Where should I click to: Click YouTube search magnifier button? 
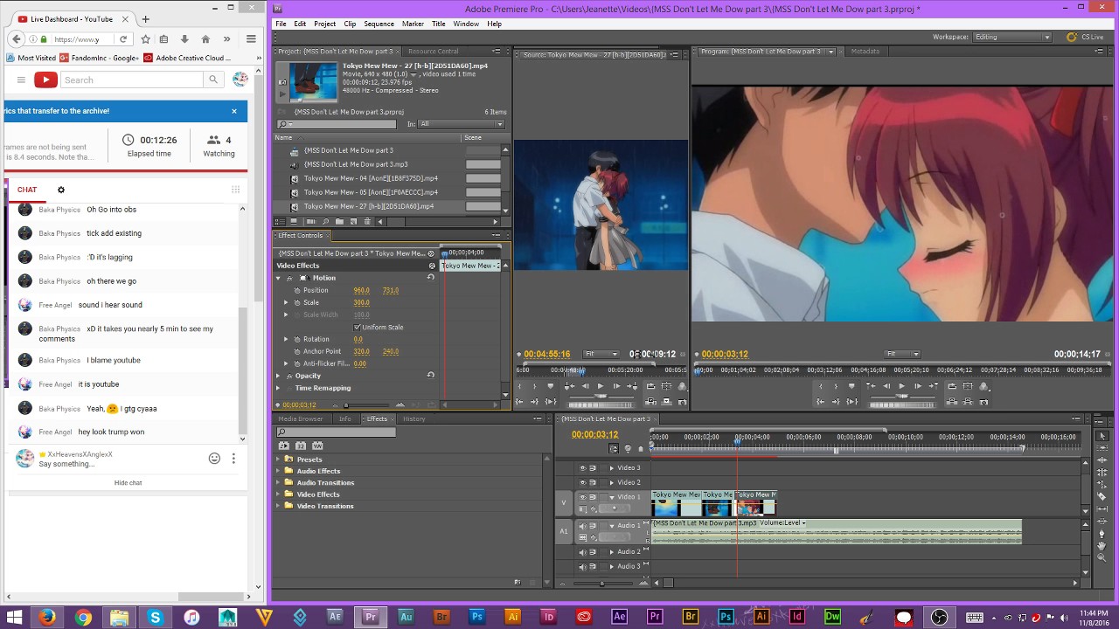click(212, 79)
